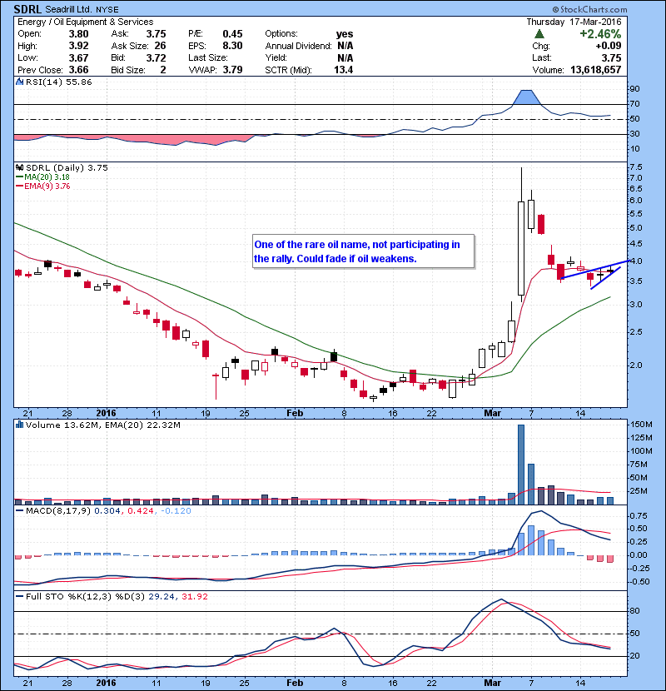Click the Options yes value
Viewport: 666px width, 691px height.
coord(345,34)
